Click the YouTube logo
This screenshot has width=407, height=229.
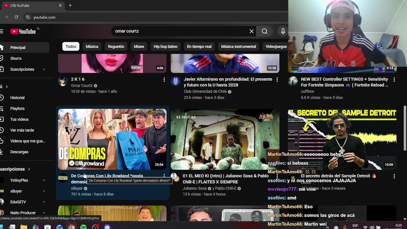click(x=23, y=31)
